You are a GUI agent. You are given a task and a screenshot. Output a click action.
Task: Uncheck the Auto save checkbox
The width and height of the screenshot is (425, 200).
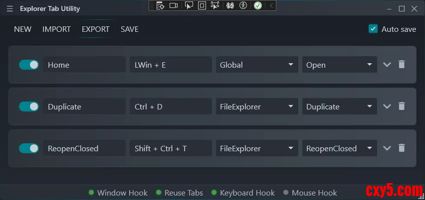point(373,29)
